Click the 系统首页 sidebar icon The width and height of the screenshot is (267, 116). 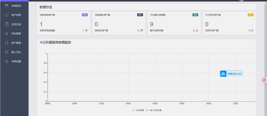(7, 6)
